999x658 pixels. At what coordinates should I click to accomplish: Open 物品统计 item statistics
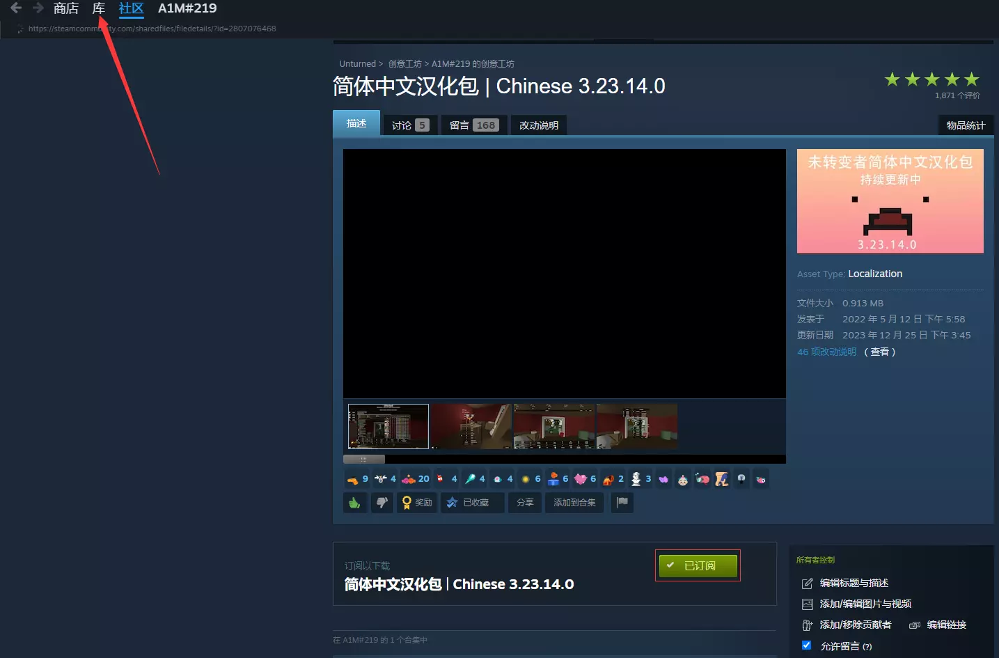point(966,125)
